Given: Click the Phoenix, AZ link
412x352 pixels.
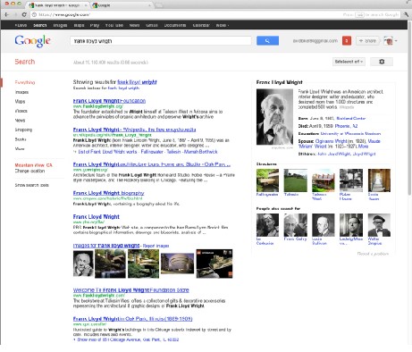Looking at the screenshot, I should coord(346,126).
